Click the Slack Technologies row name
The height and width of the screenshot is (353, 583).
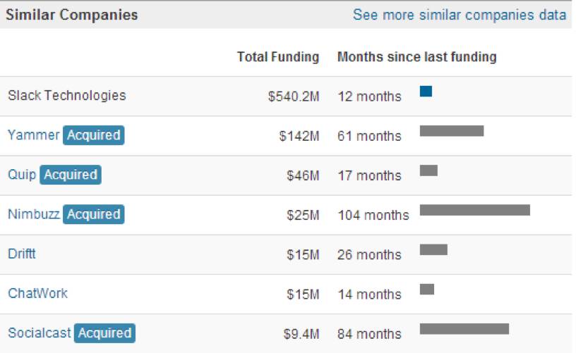(x=66, y=96)
